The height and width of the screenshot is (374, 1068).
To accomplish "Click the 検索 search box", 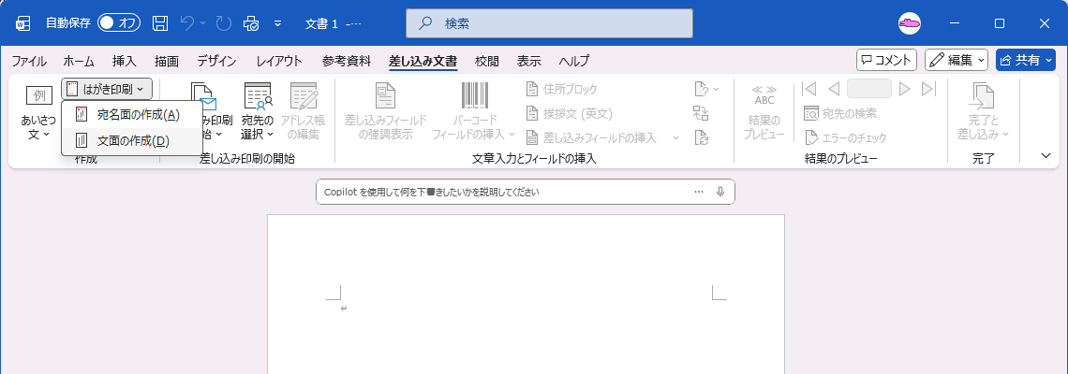I will (549, 23).
